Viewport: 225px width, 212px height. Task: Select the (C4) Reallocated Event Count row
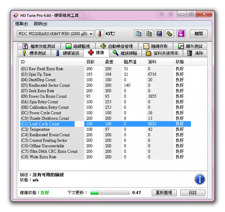coord(105,135)
